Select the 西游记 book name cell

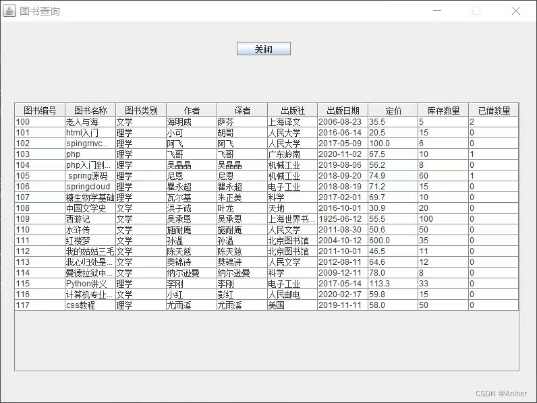pos(90,219)
